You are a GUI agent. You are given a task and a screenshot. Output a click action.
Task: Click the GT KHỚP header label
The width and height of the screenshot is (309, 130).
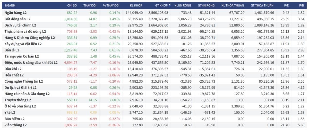[x=161, y=5]
